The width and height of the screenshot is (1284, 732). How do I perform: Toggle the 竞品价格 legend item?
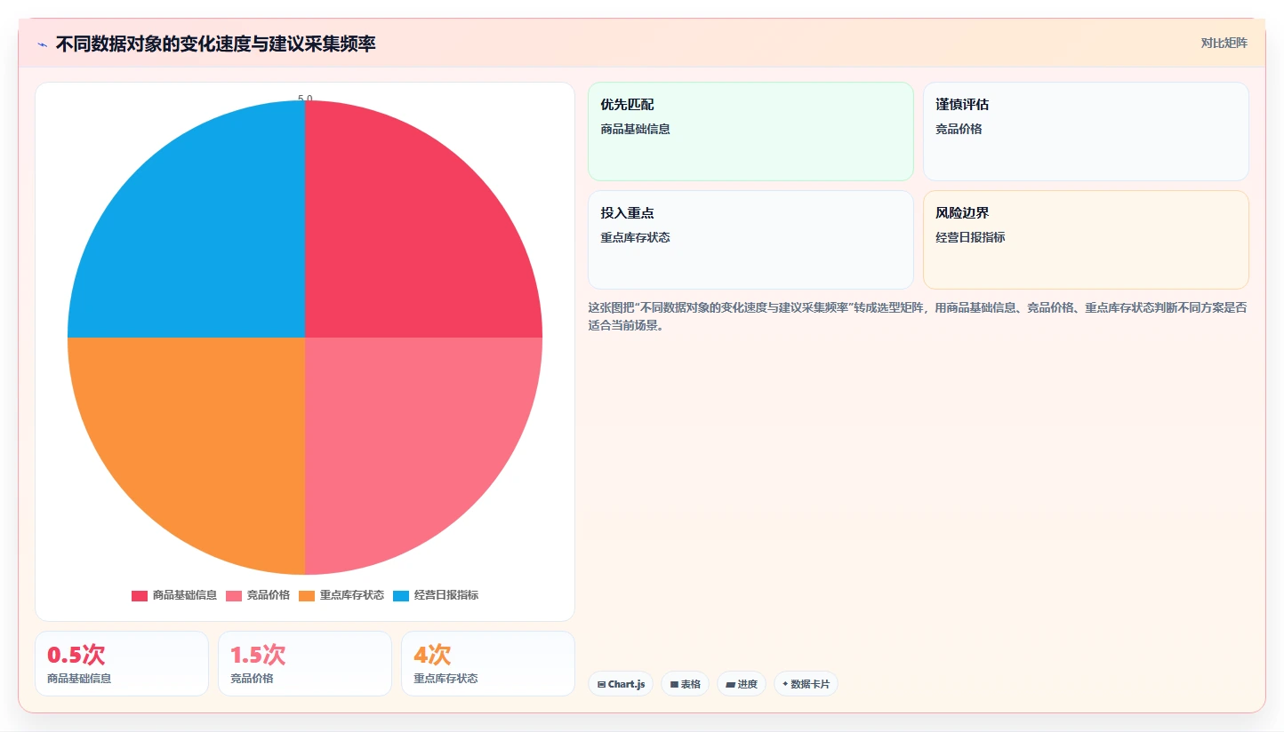coord(258,595)
